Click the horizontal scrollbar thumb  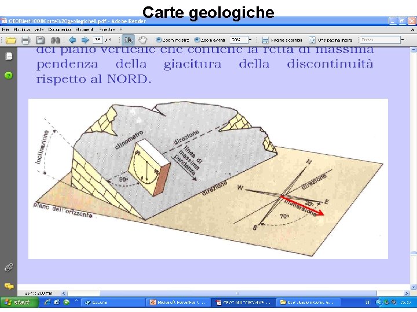click(x=238, y=293)
